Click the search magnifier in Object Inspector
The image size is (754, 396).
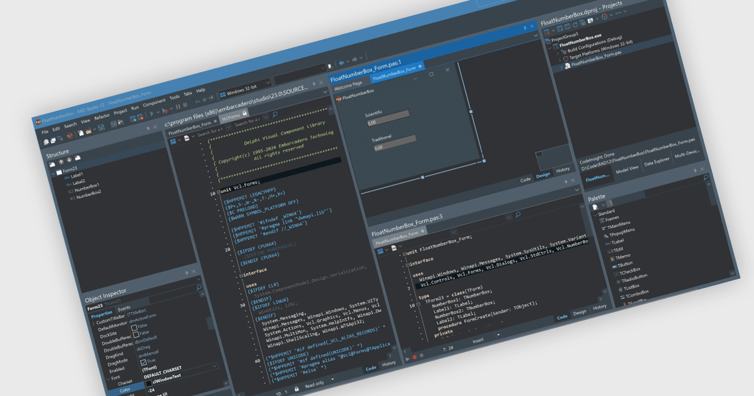click(199, 287)
